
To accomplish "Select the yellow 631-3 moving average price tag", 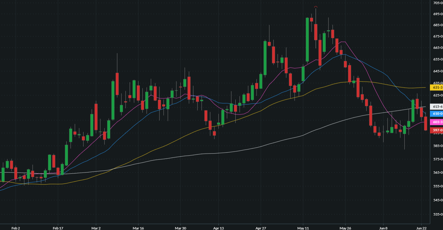I will (436, 87).
